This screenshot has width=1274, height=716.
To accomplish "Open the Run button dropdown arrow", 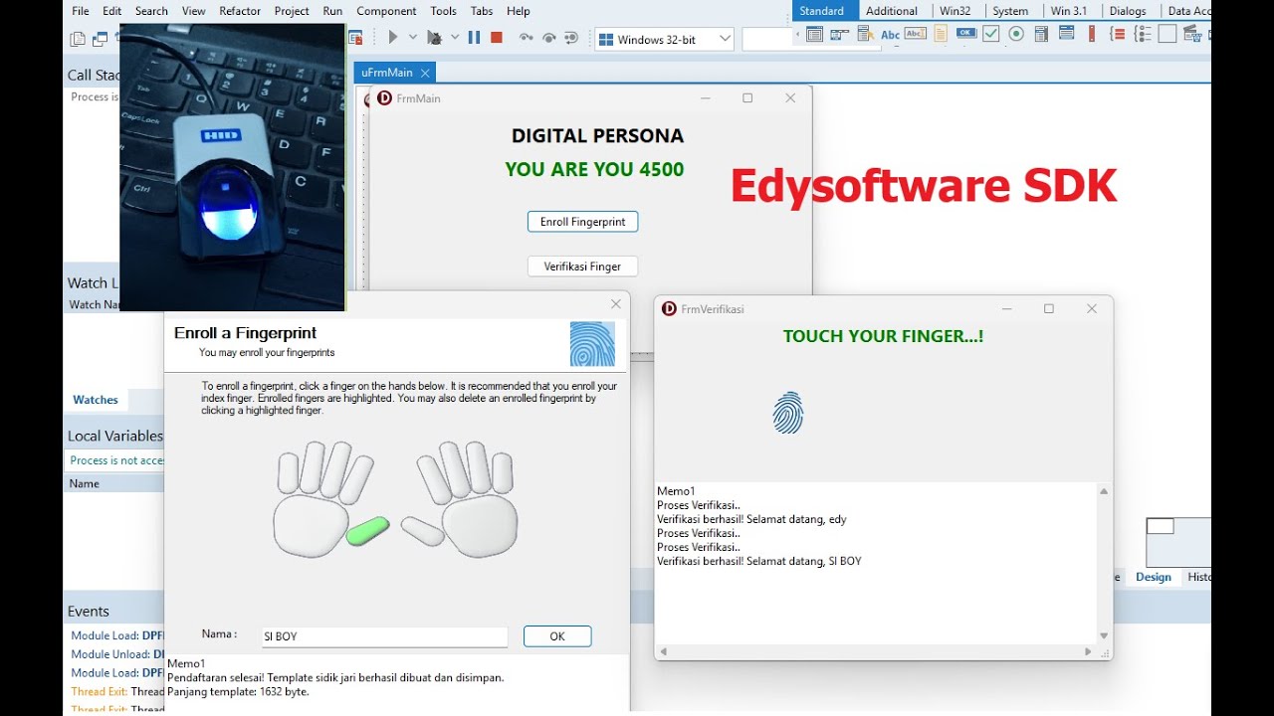I will point(412,38).
